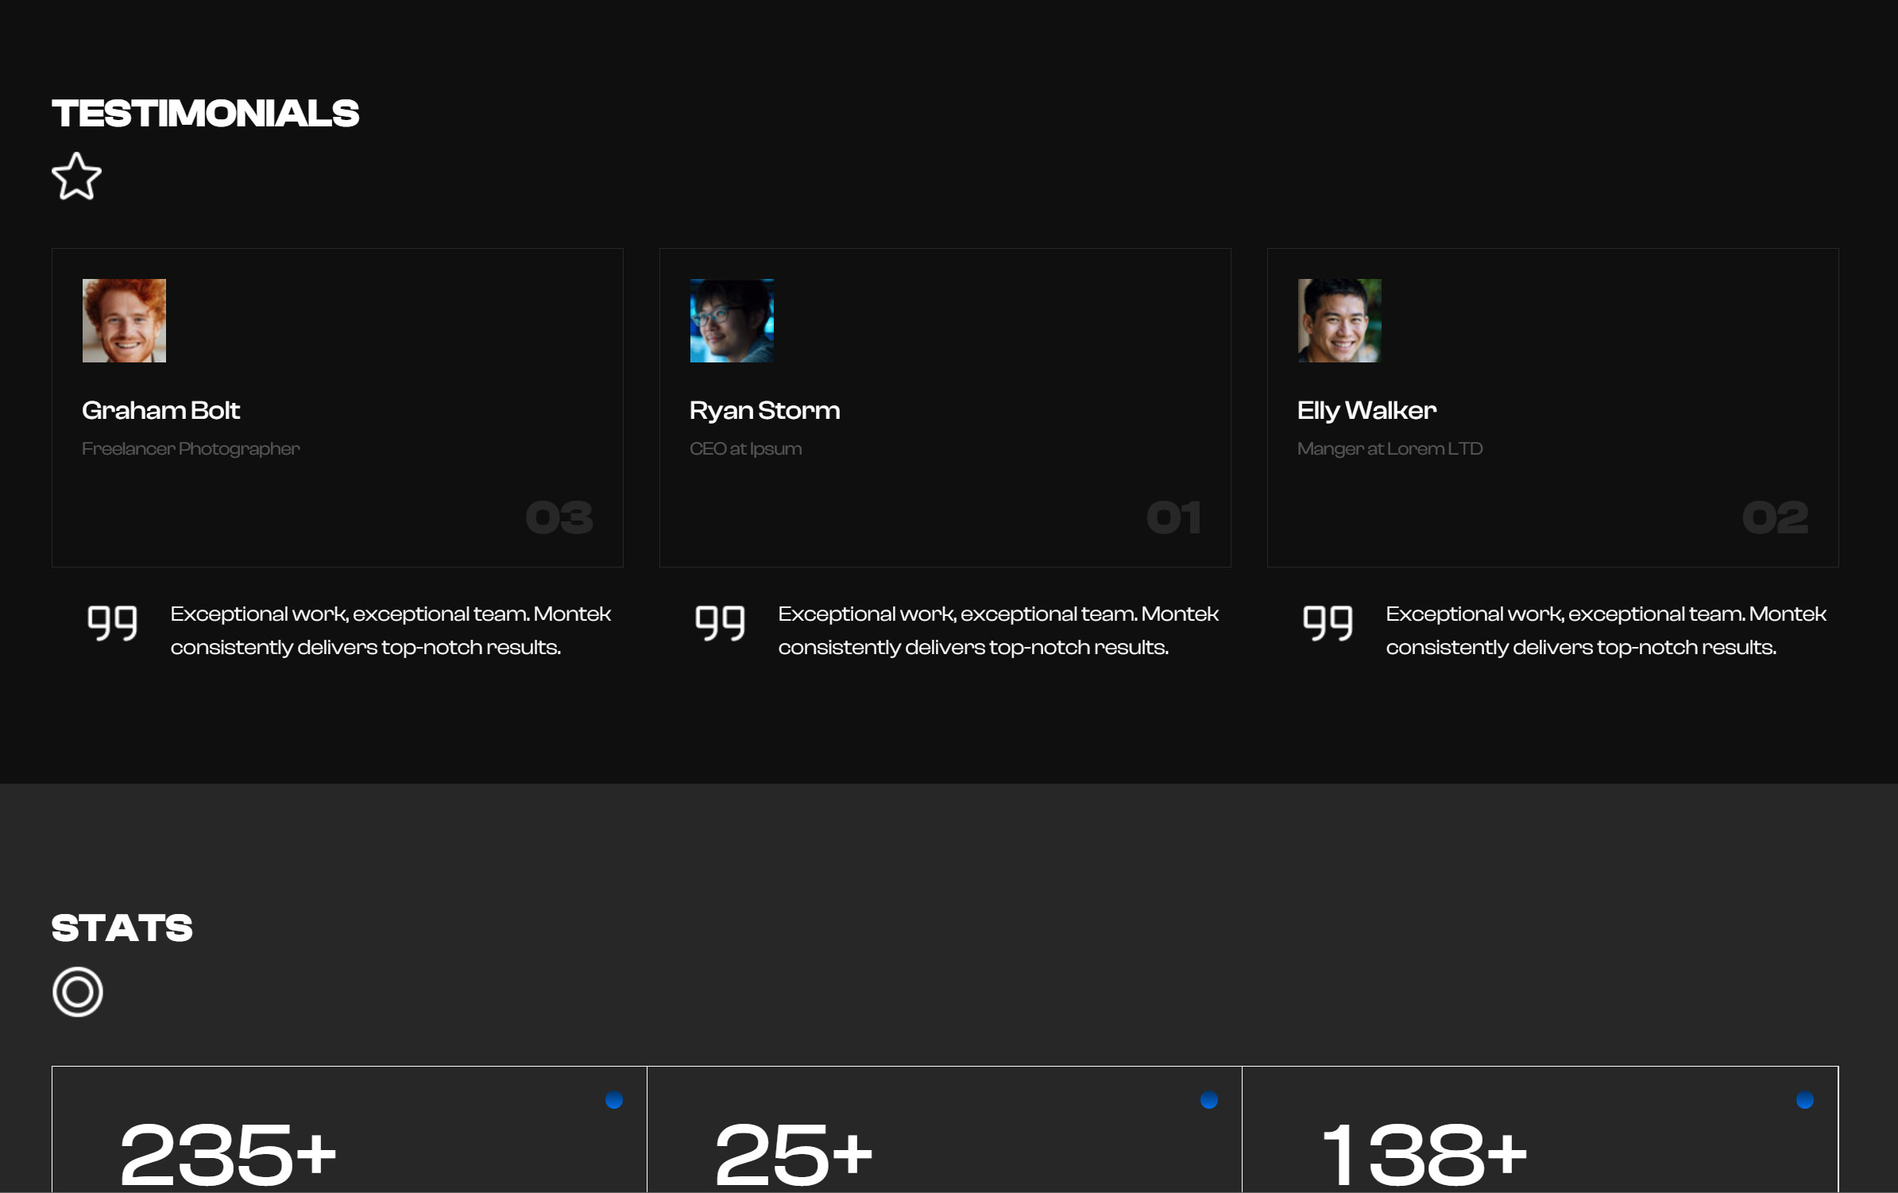The image size is (1898, 1193).
Task: Click the card number 03
Action: click(x=559, y=517)
